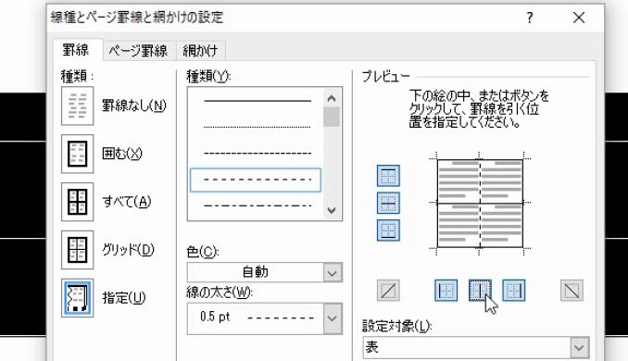Click the グリッド(D) label
The width and height of the screenshot is (628, 361).
click(x=128, y=250)
